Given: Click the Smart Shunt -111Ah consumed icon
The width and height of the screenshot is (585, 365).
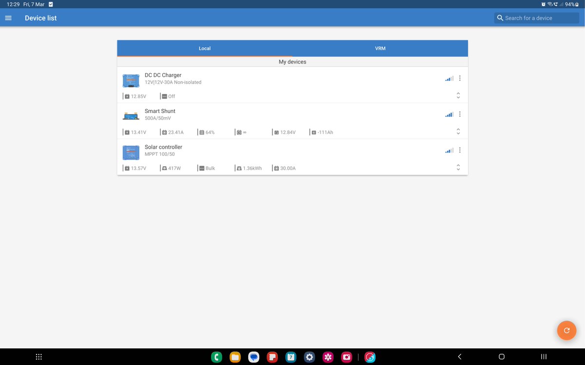Looking at the screenshot, I should [313, 133].
